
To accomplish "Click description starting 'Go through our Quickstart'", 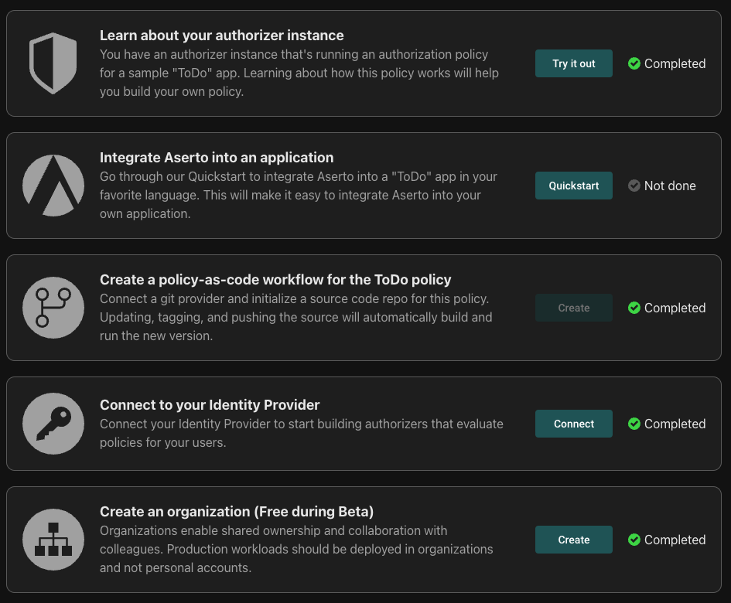I will 299,196.
